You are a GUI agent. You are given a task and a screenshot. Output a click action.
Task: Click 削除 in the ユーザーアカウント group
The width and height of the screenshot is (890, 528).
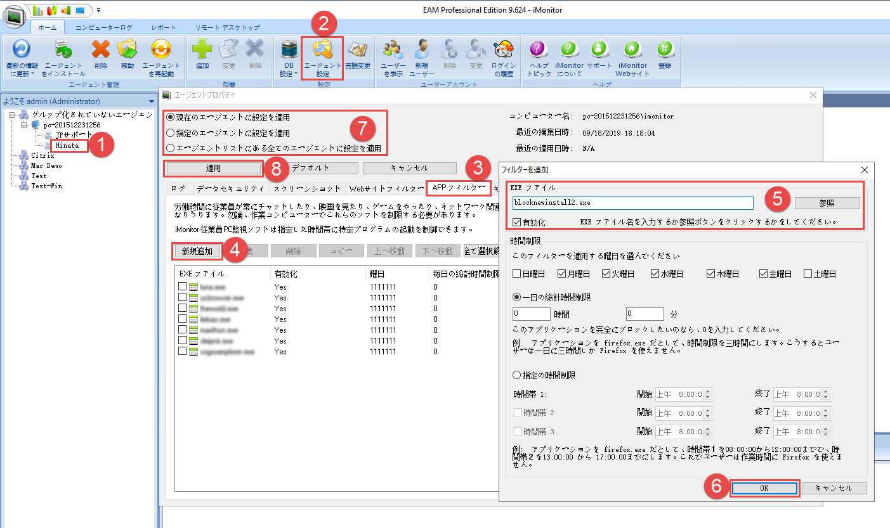[x=450, y=50]
